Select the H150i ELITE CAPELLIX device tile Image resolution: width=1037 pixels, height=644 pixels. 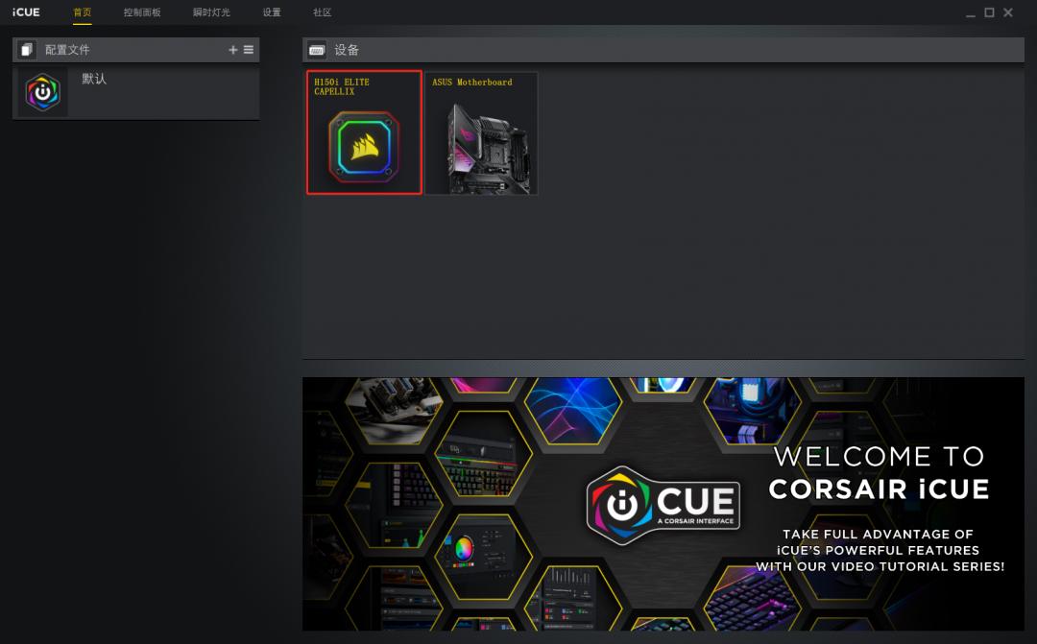click(364, 132)
